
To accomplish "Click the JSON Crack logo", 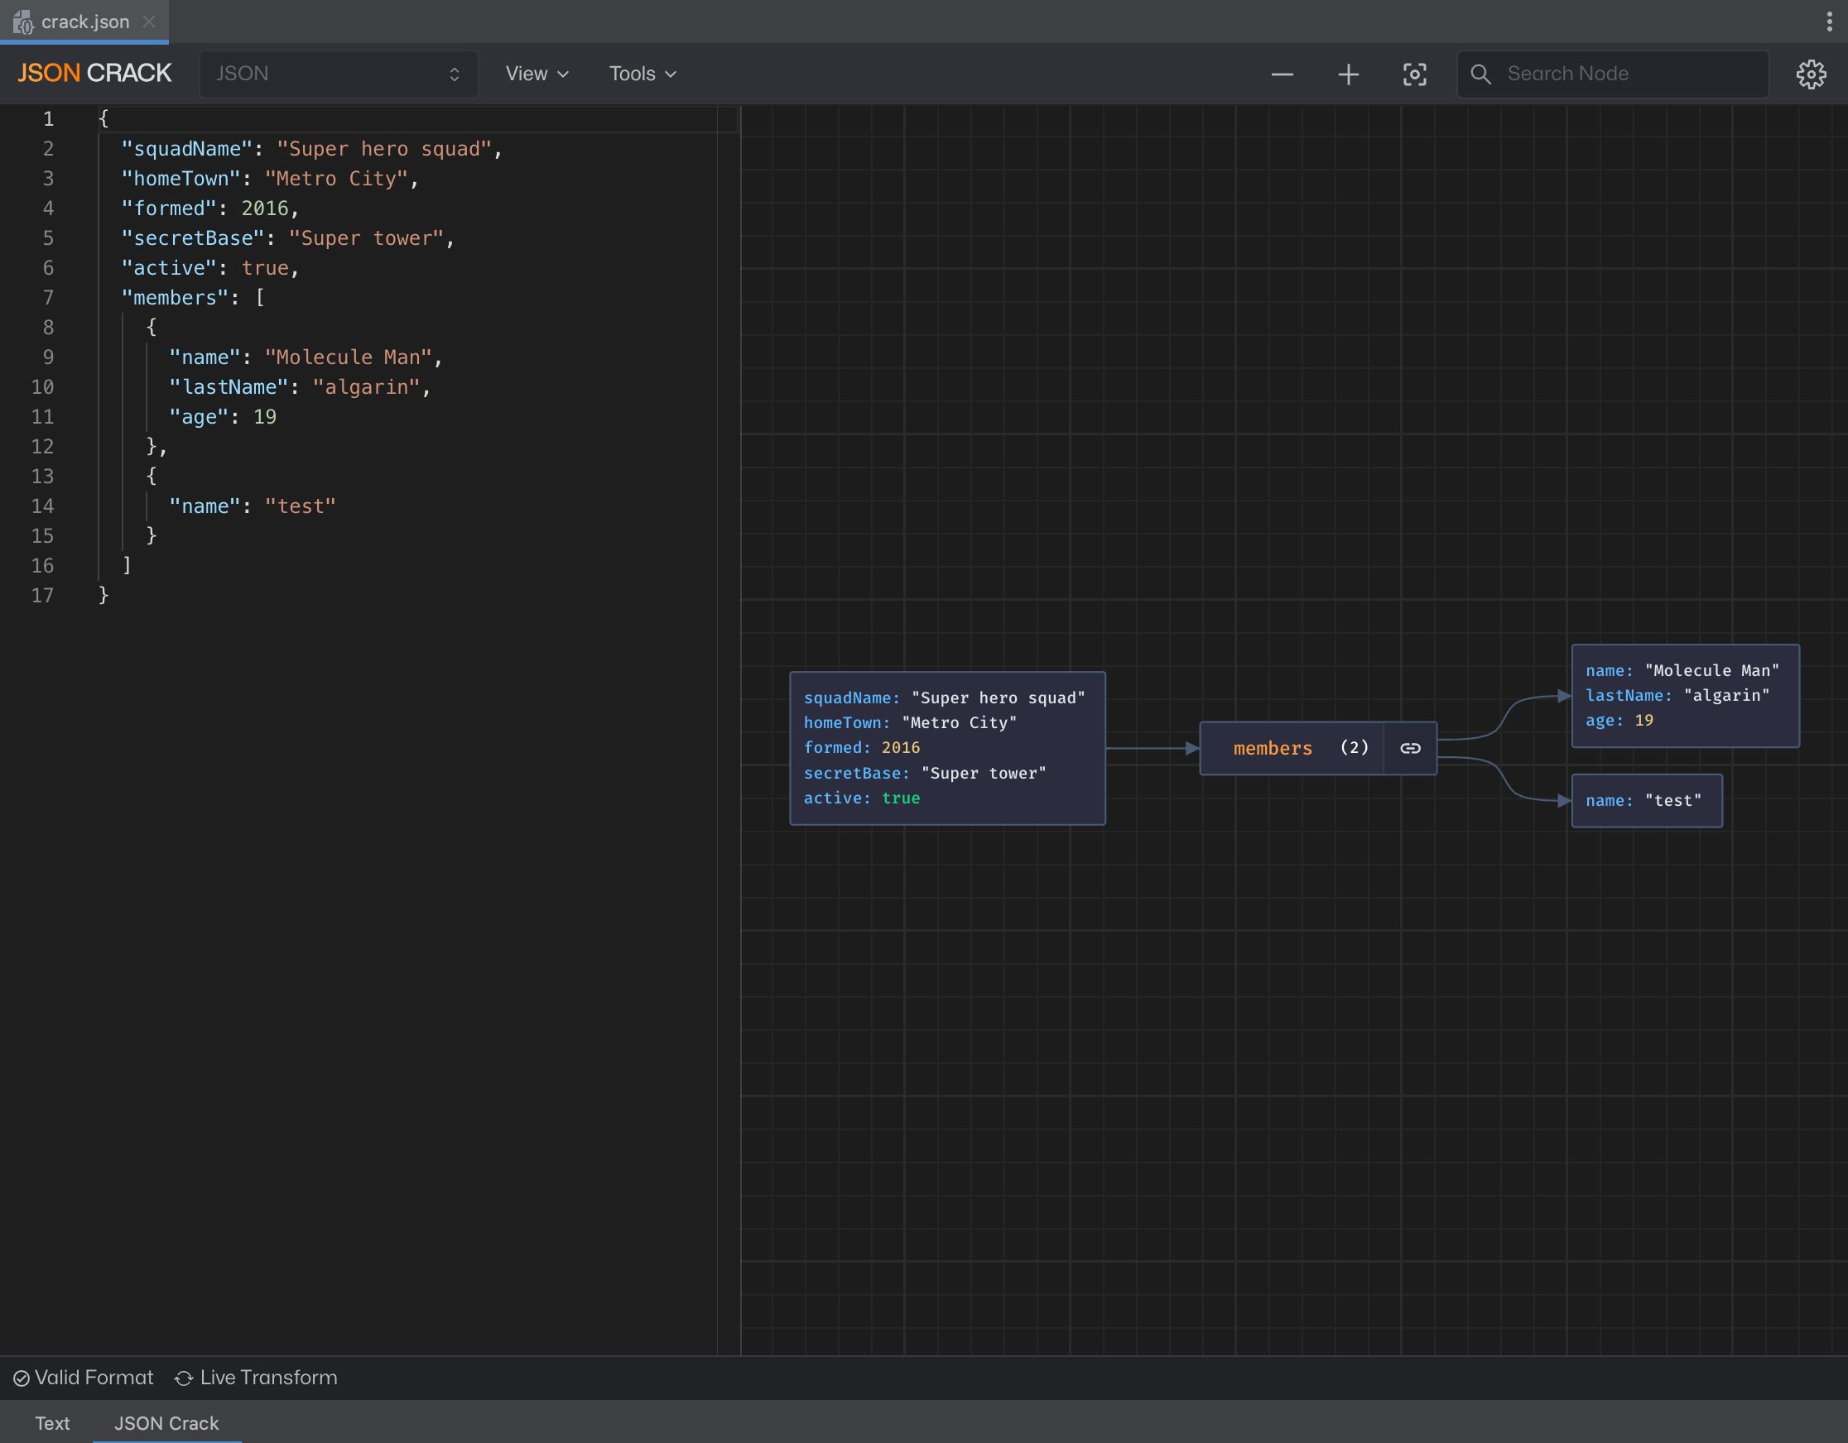I will (x=93, y=73).
